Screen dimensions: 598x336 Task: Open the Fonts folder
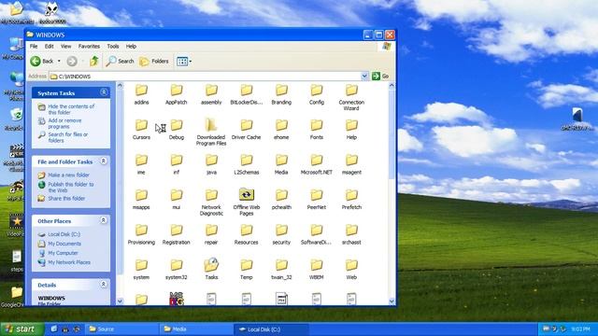point(317,130)
